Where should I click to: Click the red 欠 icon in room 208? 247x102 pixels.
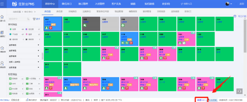pos(165,58)
